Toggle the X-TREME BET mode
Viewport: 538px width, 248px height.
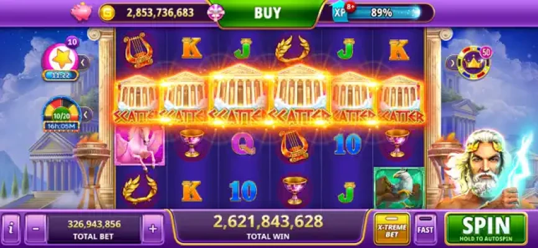tap(392, 229)
